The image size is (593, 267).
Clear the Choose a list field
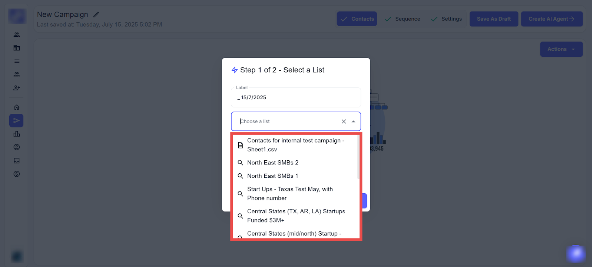coord(344,121)
